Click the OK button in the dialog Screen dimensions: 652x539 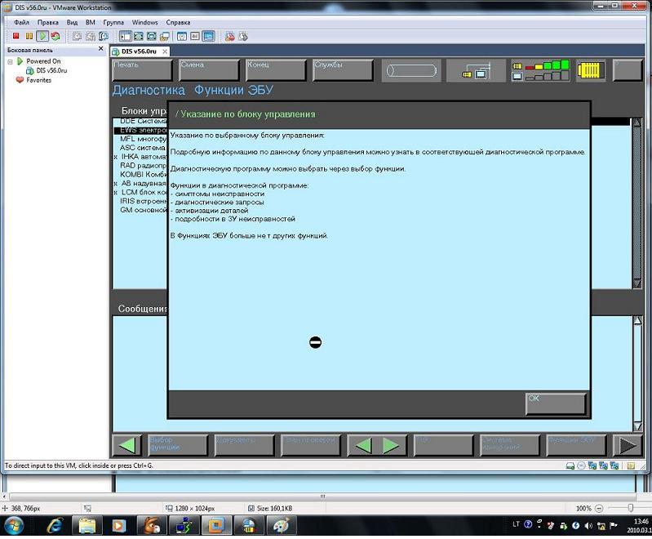pyautogui.click(x=556, y=403)
